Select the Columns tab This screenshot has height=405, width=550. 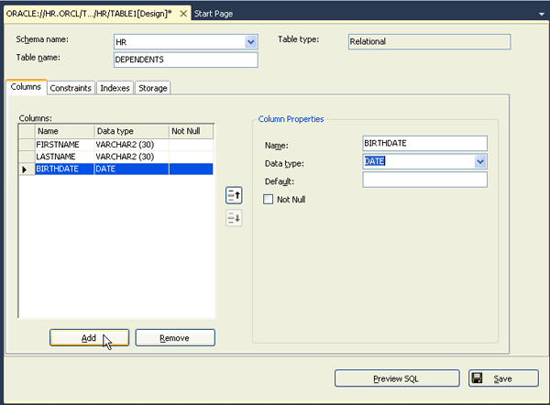pos(26,87)
